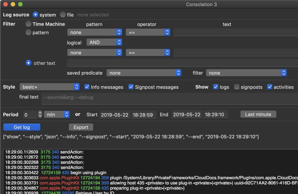Toggle the Signpost messages checkbox
This screenshot has width=298, height=194.
click(x=131, y=87)
